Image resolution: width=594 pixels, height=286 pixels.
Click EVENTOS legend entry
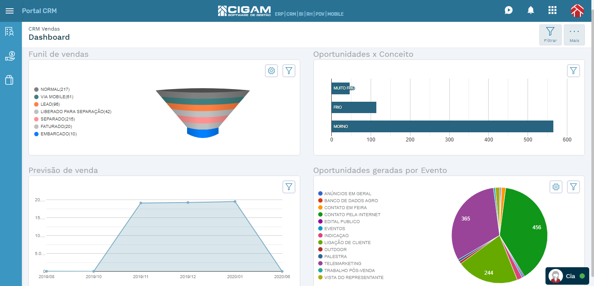click(x=332, y=228)
